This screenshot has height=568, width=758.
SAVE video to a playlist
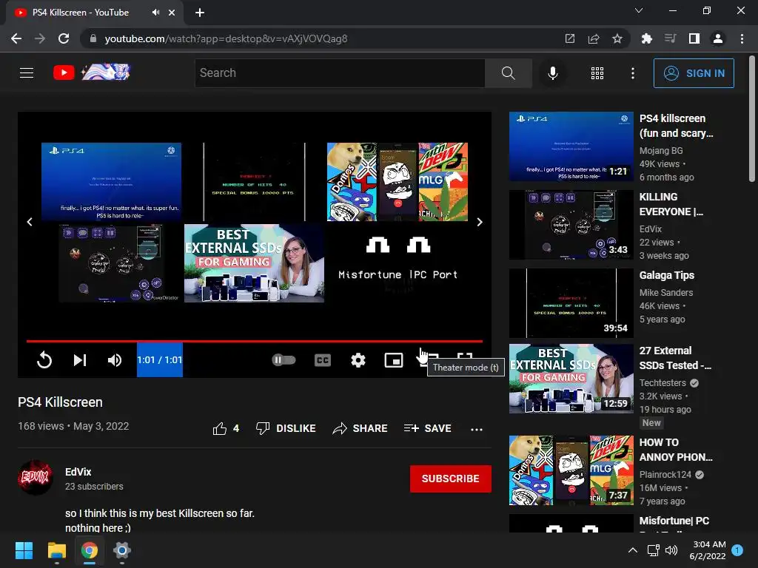[x=428, y=428]
